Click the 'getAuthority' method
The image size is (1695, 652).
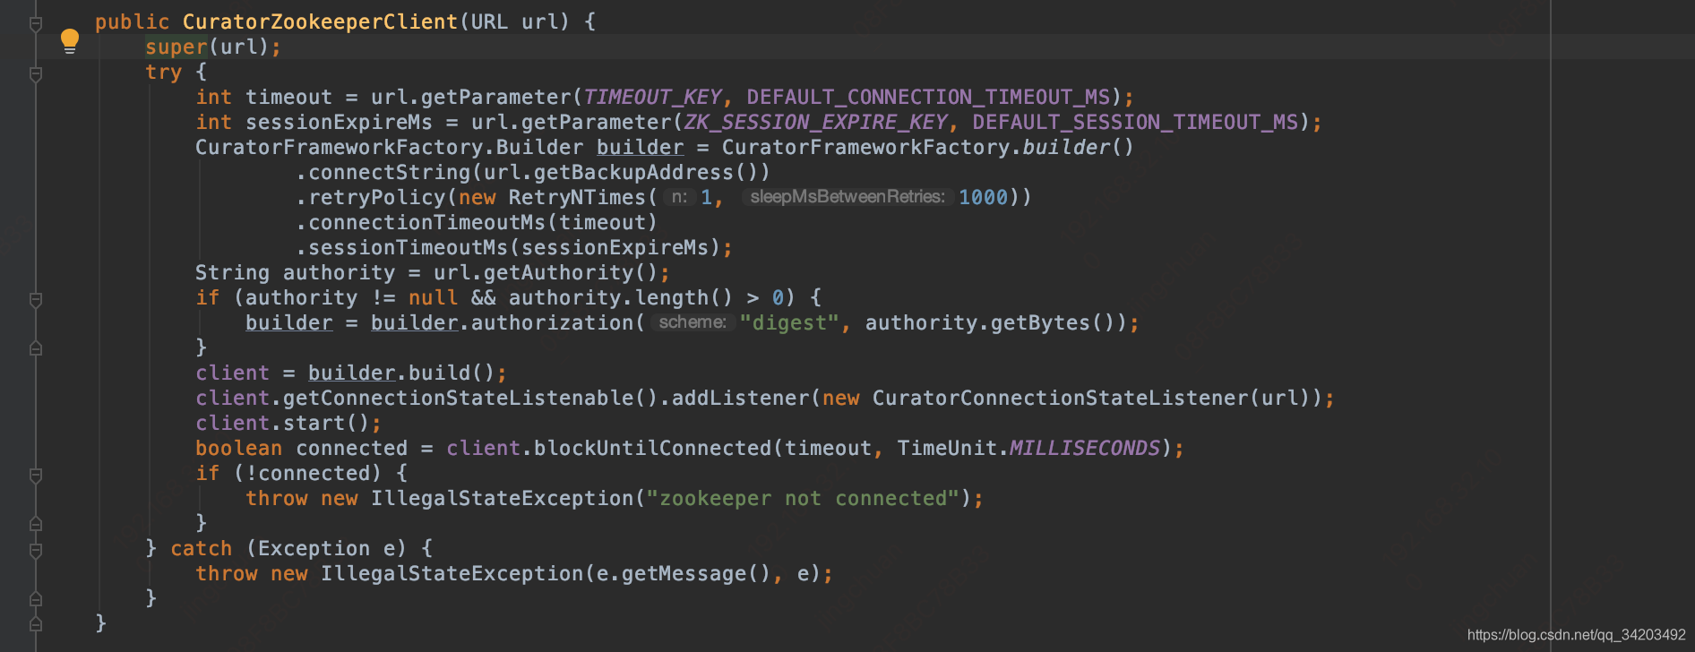coord(558,272)
